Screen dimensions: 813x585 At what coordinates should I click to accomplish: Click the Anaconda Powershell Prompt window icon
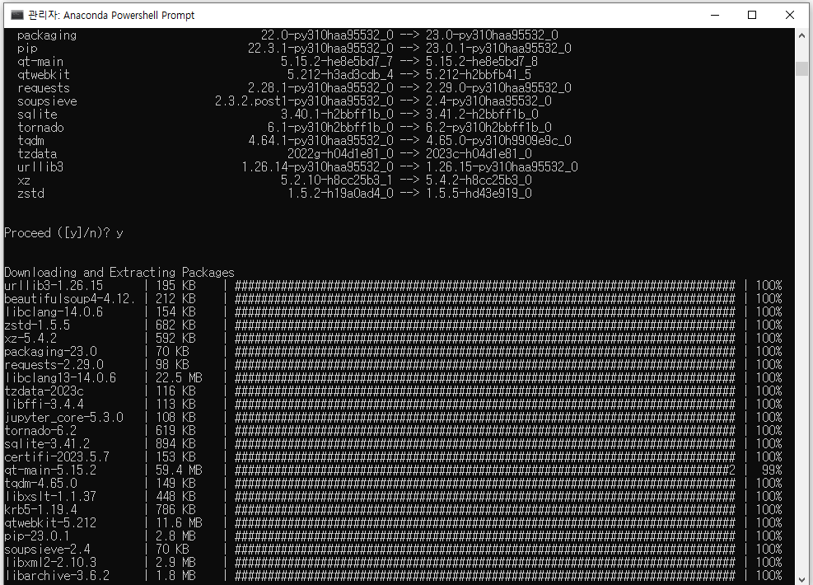point(16,15)
